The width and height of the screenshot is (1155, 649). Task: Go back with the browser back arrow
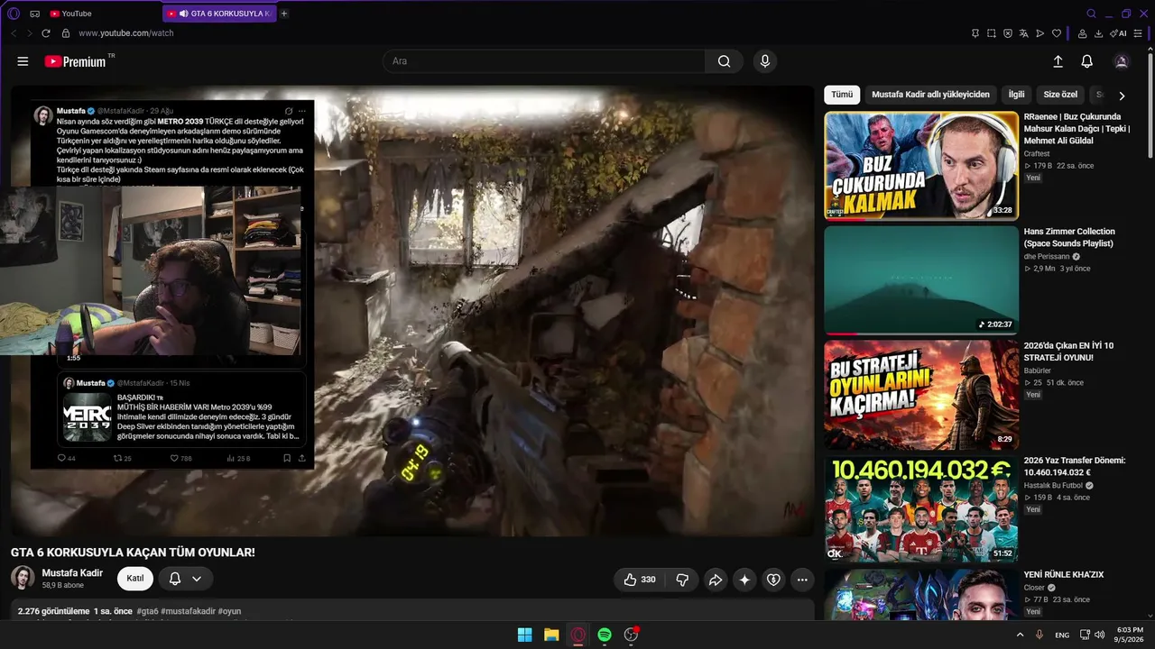(x=14, y=33)
